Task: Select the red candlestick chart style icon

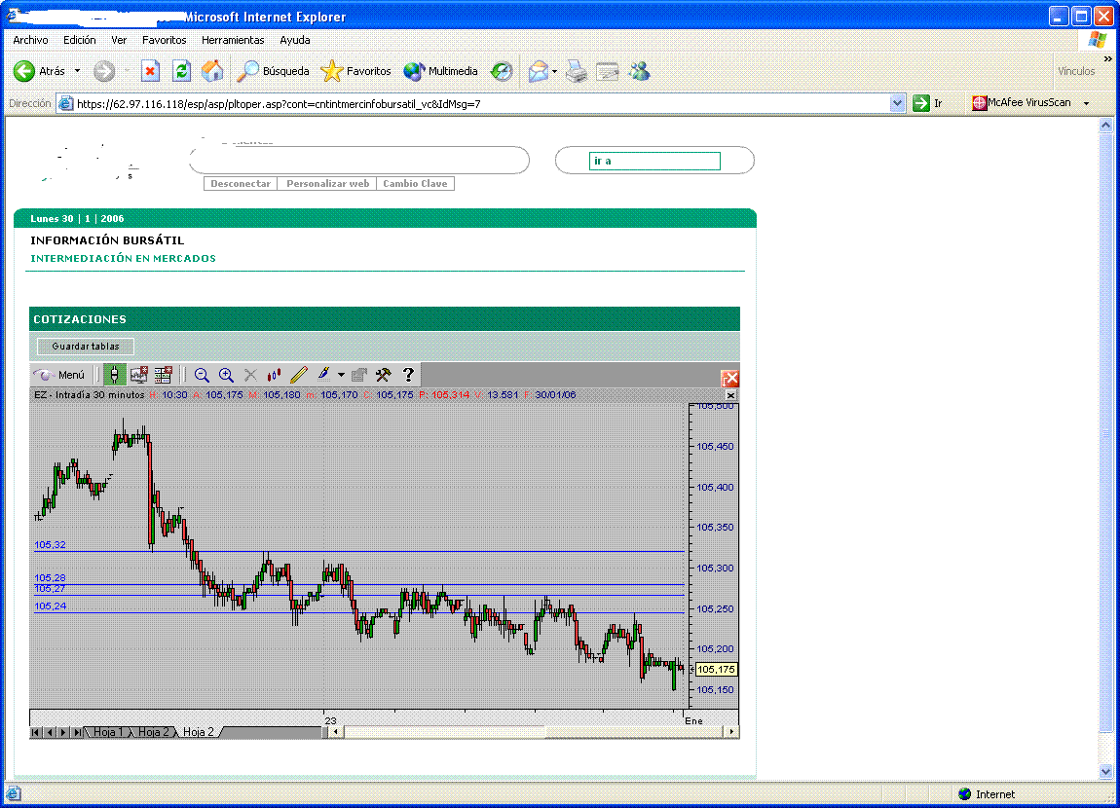Action: point(275,375)
